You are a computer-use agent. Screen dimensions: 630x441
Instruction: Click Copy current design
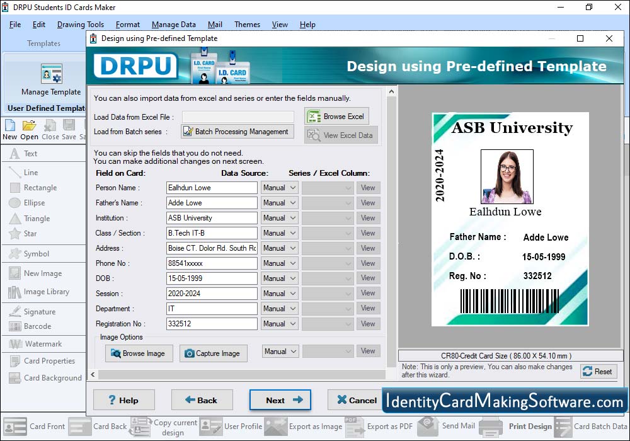coord(164,427)
